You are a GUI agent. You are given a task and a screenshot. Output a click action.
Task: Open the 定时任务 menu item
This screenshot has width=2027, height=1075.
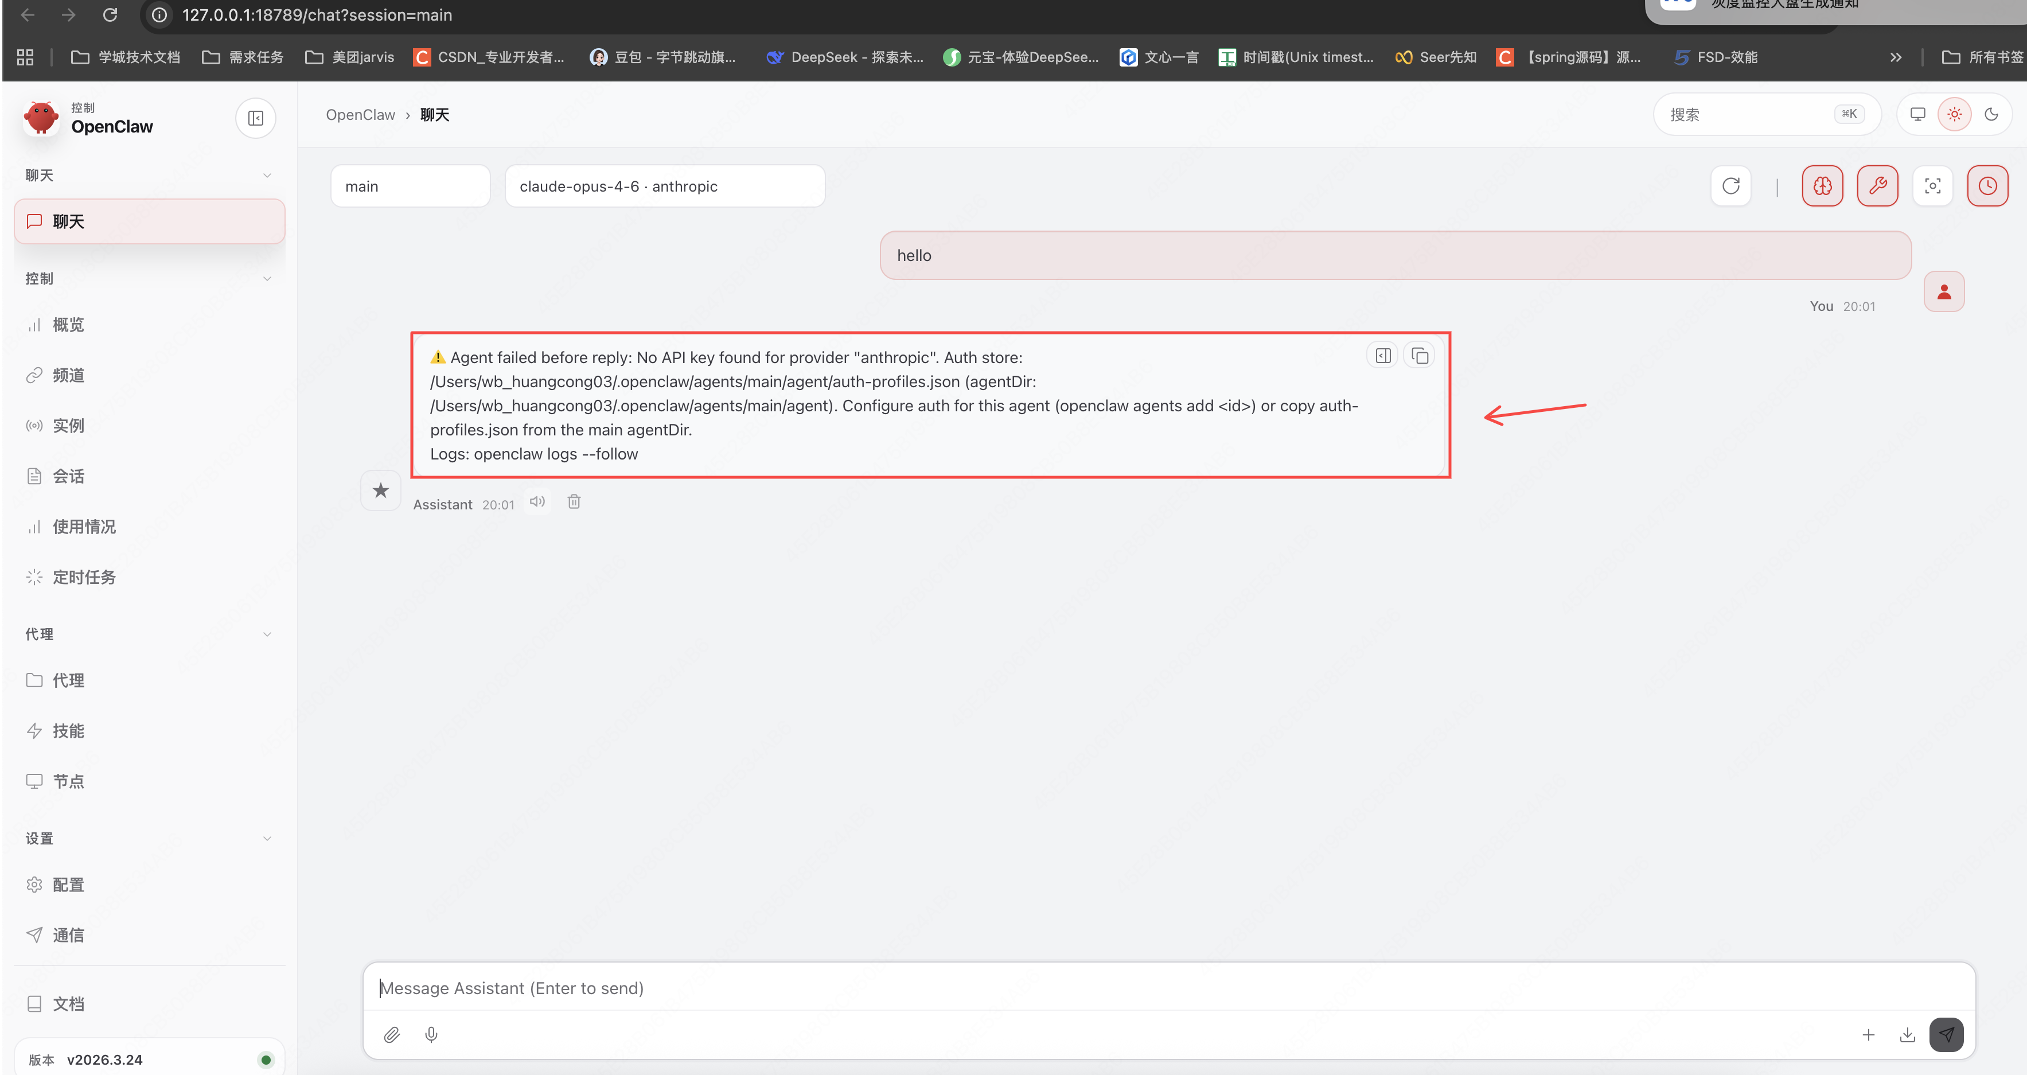click(x=84, y=577)
